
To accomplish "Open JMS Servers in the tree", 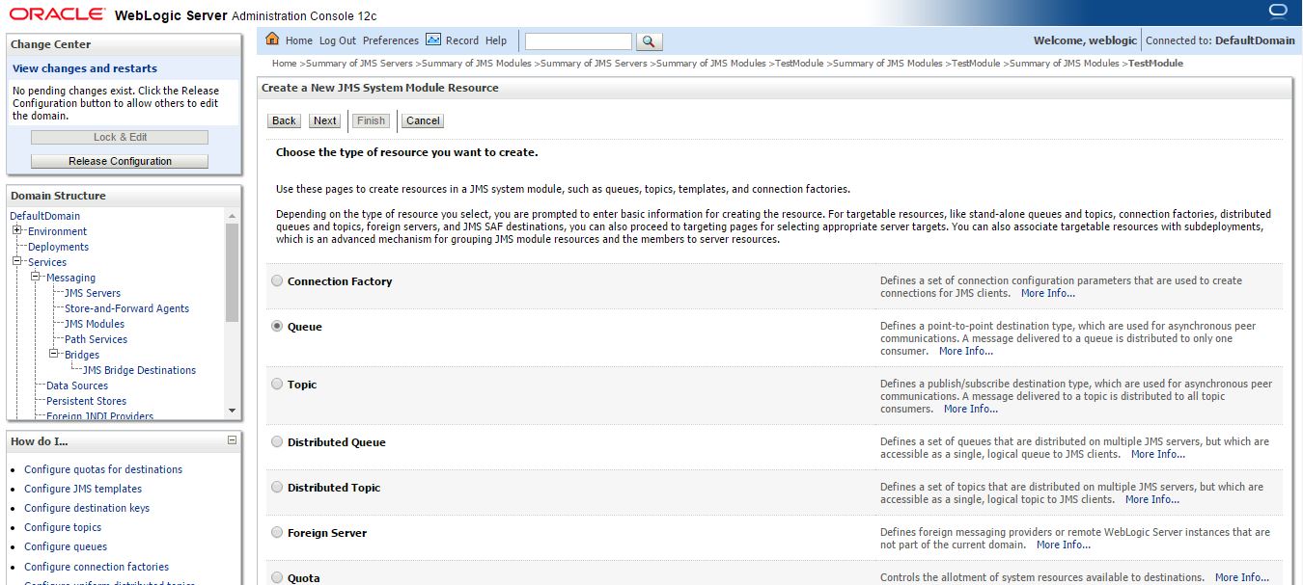I will [93, 293].
